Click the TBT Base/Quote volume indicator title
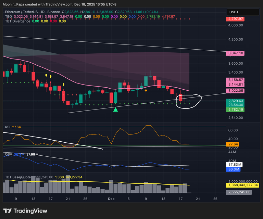263x219 pixels. click(x=17, y=177)
